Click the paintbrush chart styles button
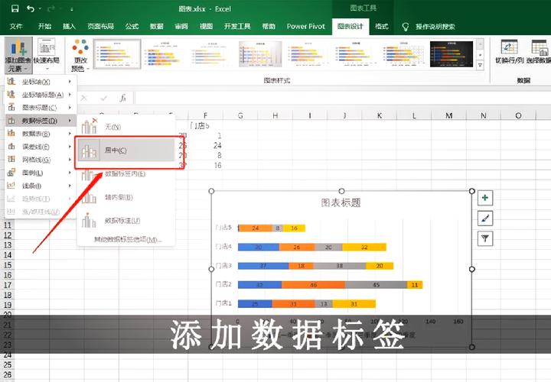The width and height of the screenshot is (551, 382). (485, 219)
